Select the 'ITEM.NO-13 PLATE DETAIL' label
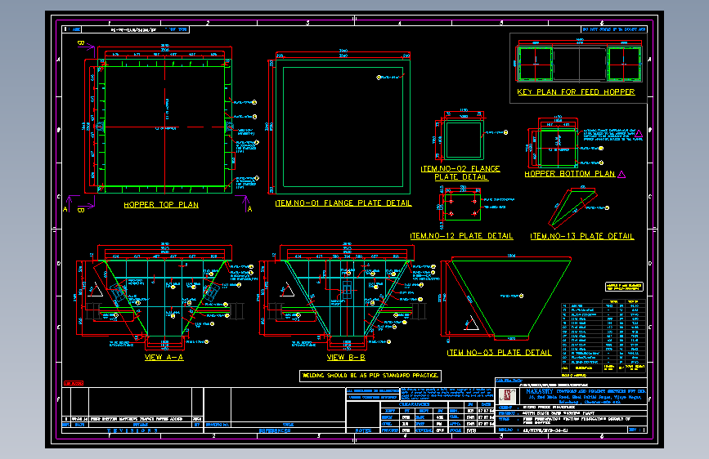This screenshot has height=459, width=709. click(582, 236)
